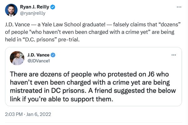Open quoted tweet via 'There are dozens of people' line

click(89, 74)
